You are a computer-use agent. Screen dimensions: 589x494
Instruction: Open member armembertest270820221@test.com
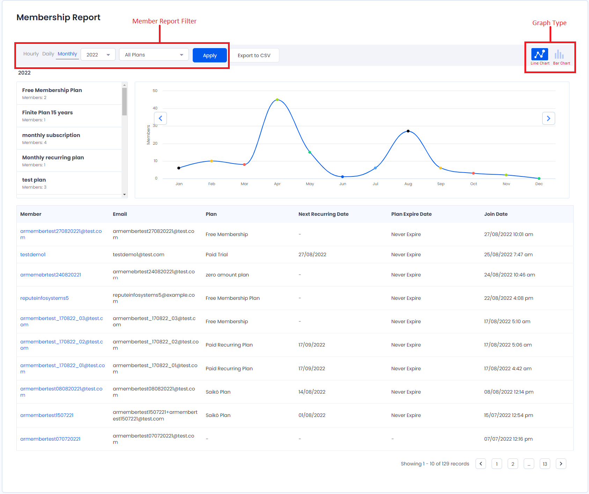coord(61,234)
